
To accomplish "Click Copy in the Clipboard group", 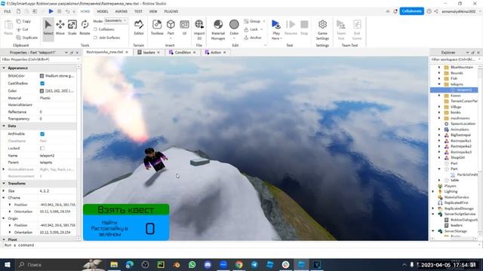I will point(23,21).
